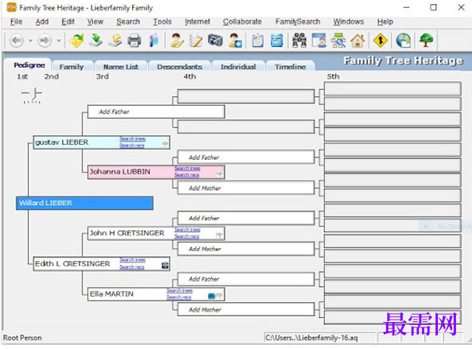
Task: Open the Back history dropdown arrow
Action: 30,41
